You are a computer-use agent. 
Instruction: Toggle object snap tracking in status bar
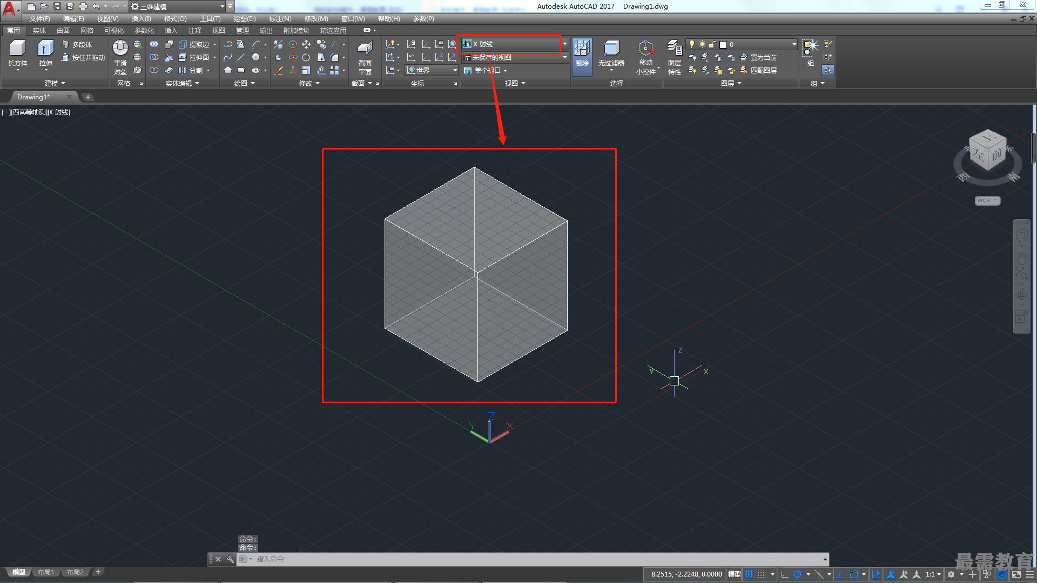pyautogui.click(x=840, y=574)
